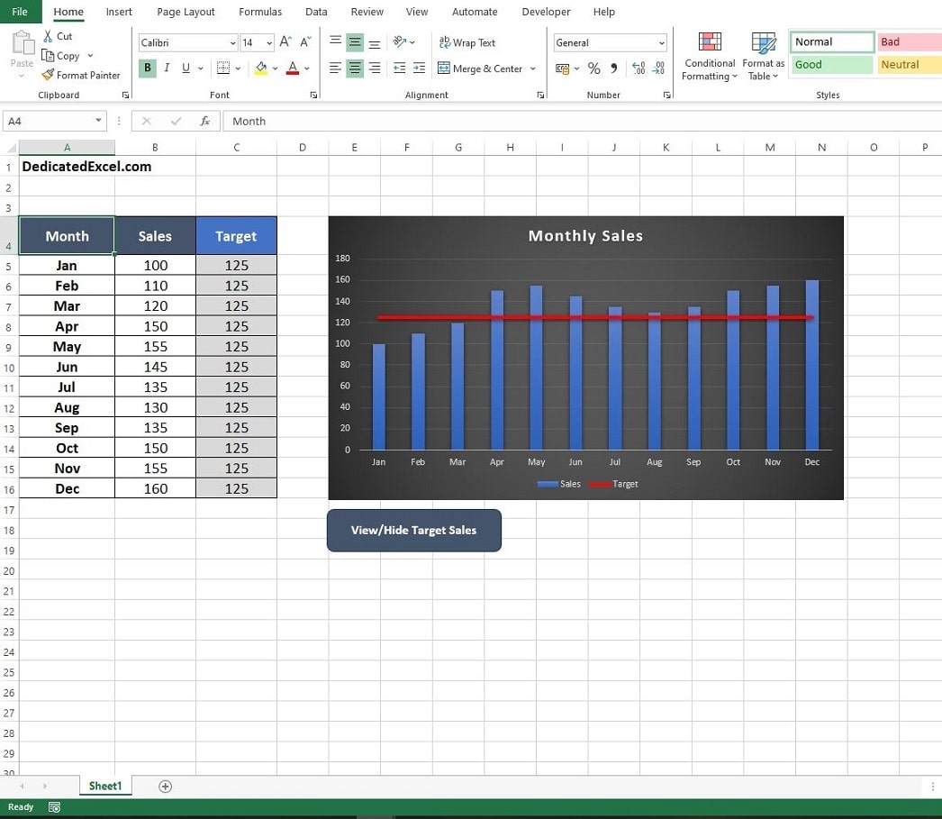Click the Increase Indent icon

coord(420,68)
